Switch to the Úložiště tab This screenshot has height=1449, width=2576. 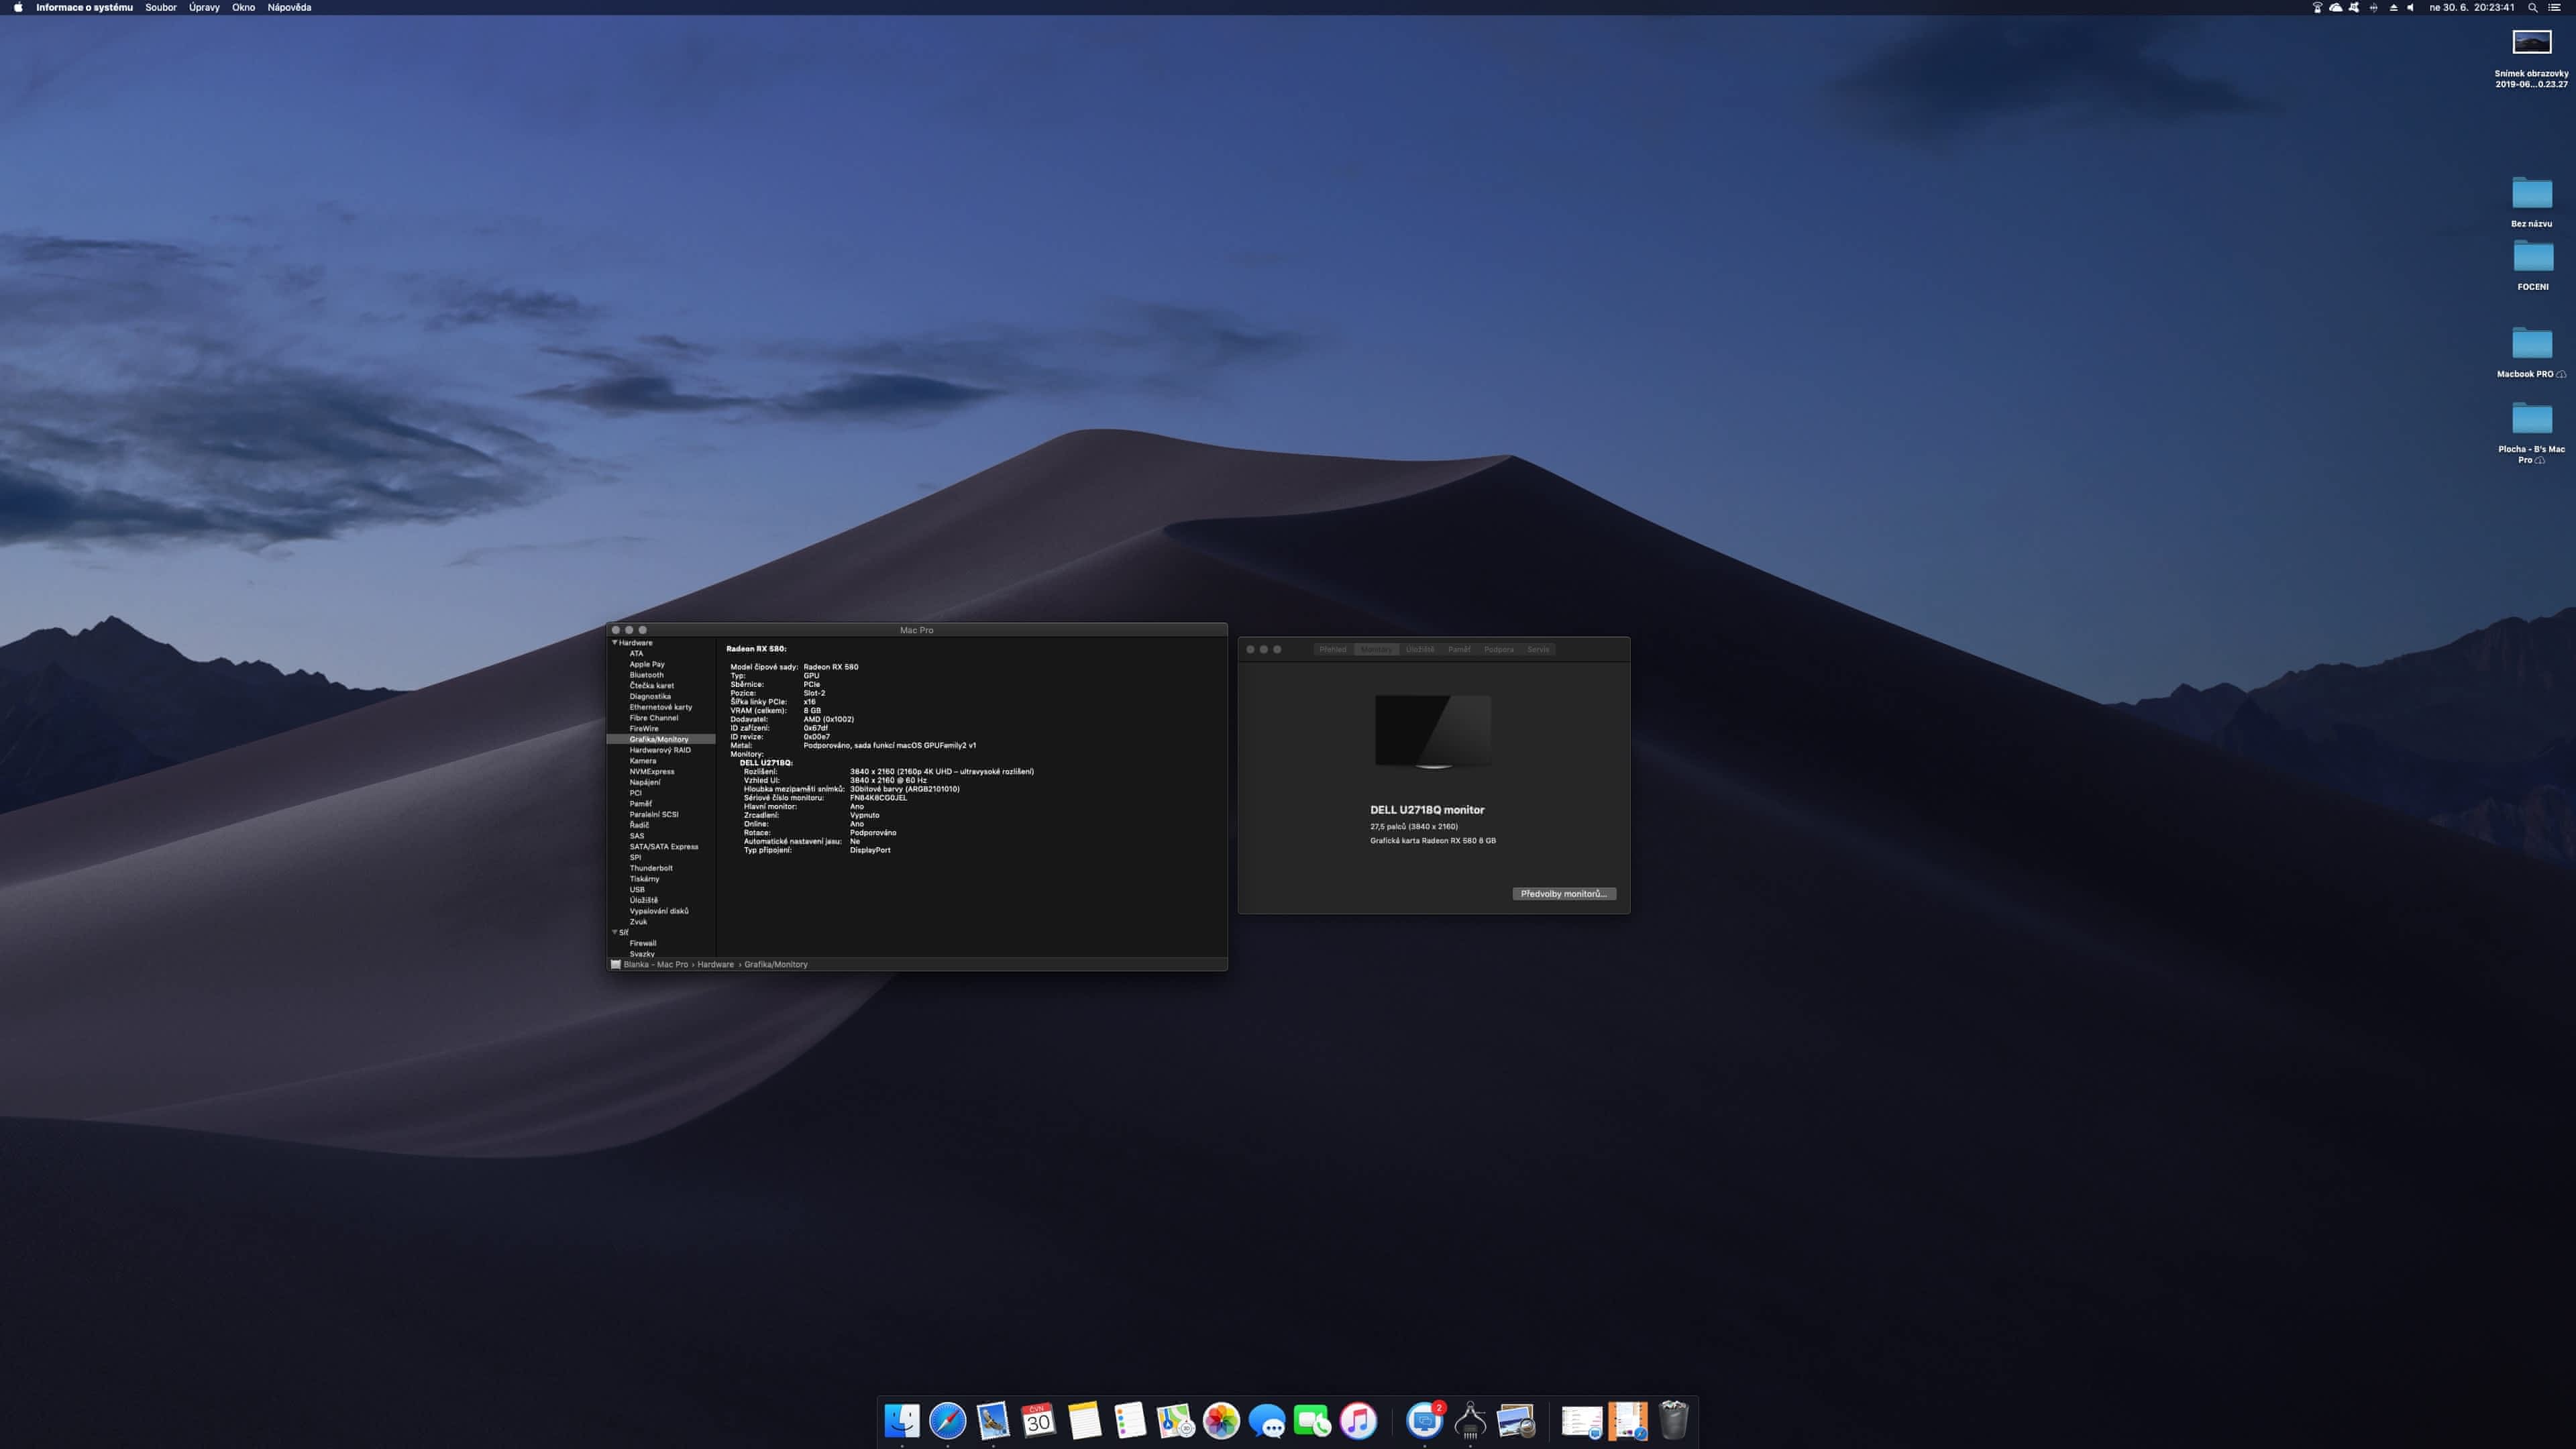[1419, 650]
